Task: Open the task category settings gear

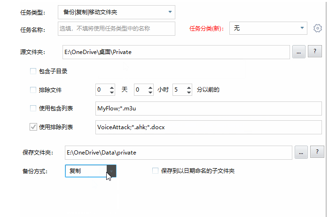Action: [317, 28]
